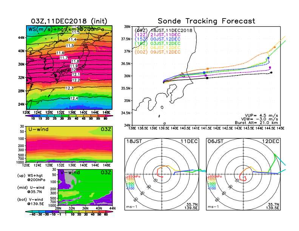Click the green 30–35 swatch on wind-speed colorbar
Screen dimensions: 299x231
65,115
